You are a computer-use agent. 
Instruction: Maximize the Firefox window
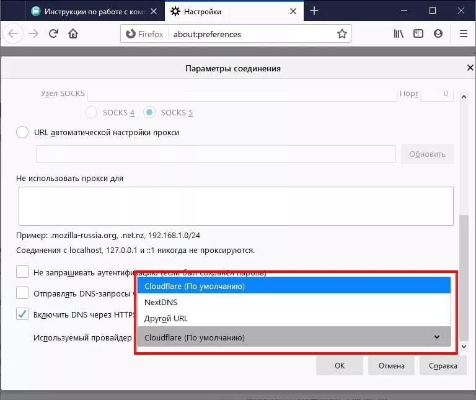coord(432,11)
